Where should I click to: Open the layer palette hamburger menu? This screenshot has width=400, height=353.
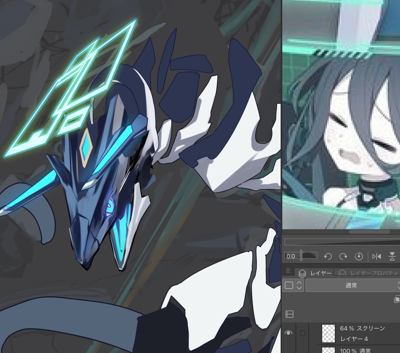(x=288, y=271)
